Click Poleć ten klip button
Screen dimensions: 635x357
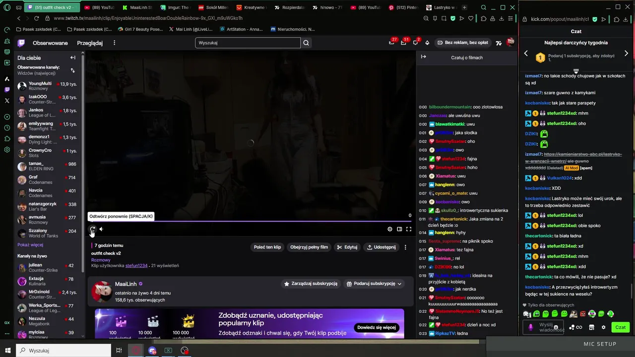267,247
